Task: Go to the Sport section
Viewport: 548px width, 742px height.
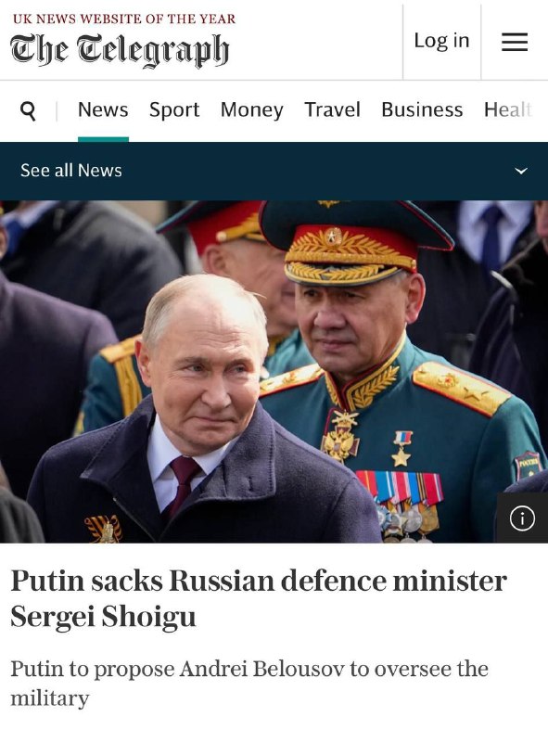Action: coord(174,109)
